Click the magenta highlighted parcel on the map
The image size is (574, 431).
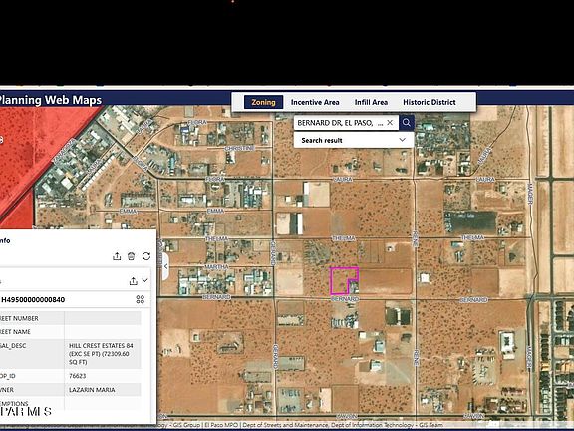340,280
